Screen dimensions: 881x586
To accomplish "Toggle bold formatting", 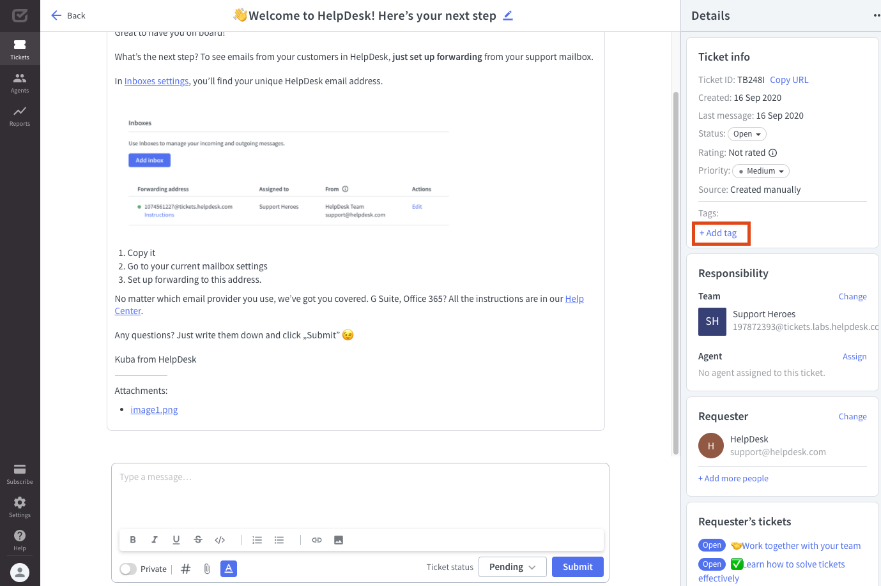I will 133,540.
